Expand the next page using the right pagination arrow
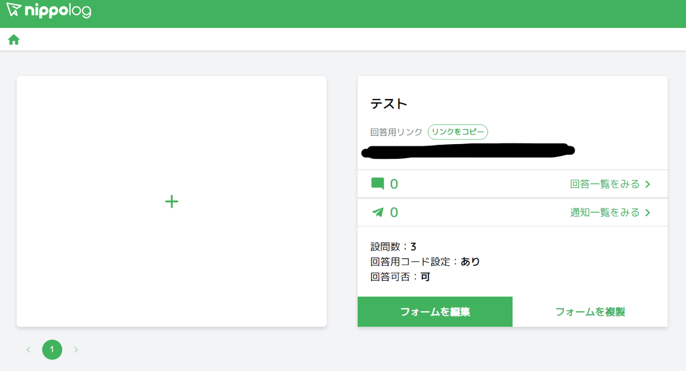 76,349
